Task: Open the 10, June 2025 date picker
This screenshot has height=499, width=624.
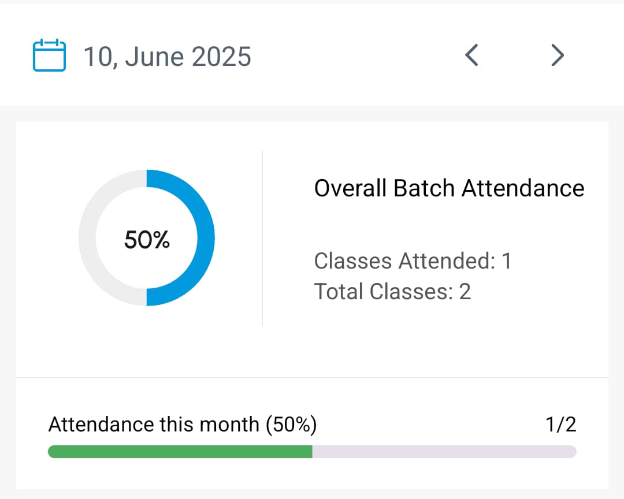Action: tap(168, 57)
